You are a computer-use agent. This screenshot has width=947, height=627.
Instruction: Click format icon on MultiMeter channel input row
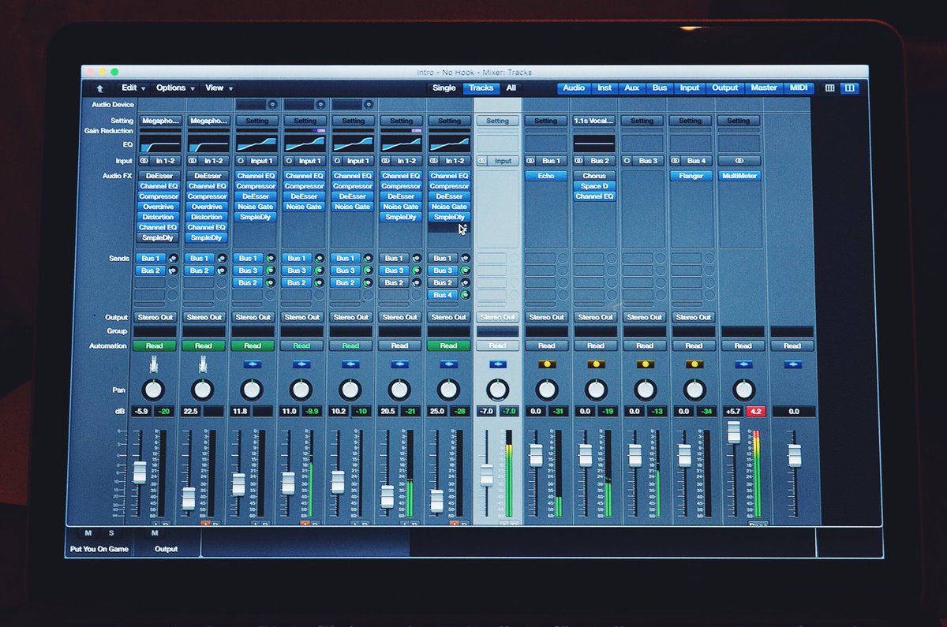739,161
